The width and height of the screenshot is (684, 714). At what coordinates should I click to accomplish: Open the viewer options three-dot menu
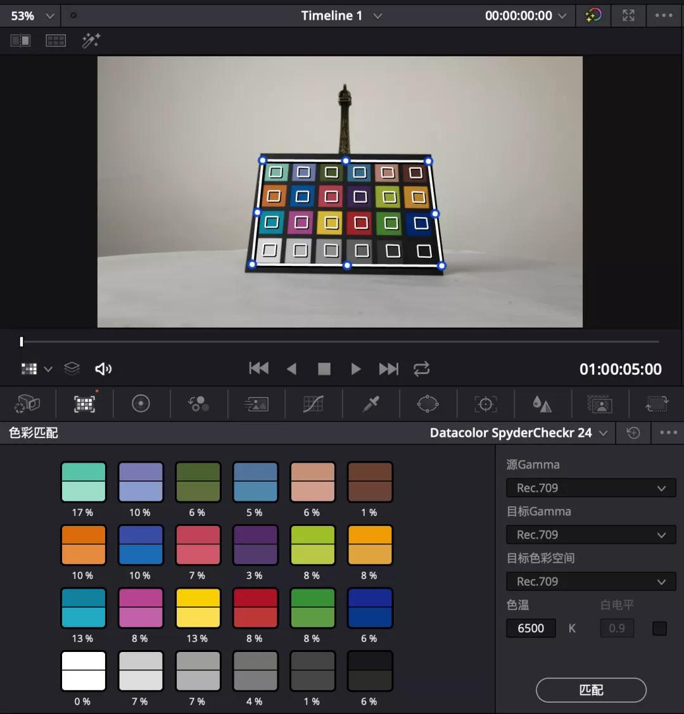tap(663, 16)
